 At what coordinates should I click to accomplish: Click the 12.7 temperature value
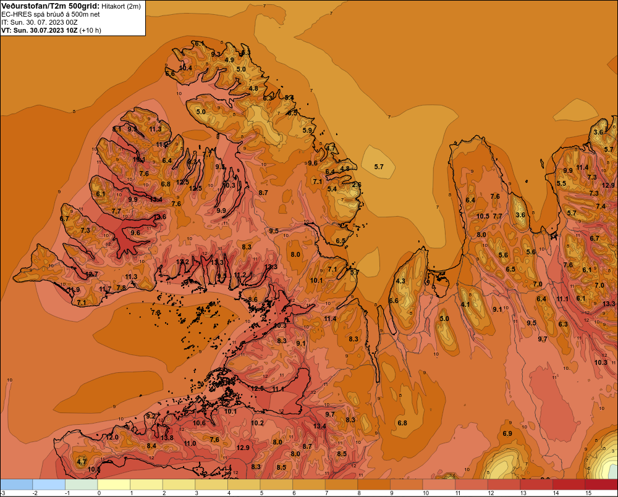pos(91,274)
